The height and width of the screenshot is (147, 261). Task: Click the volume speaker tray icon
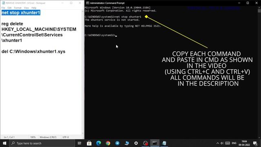point(222,143)
